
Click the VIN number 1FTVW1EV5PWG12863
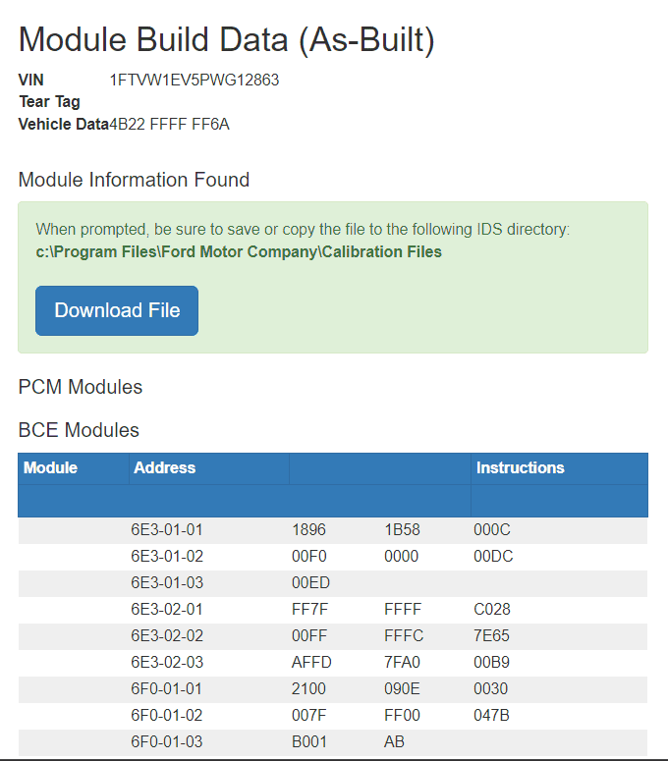point(194,81)
